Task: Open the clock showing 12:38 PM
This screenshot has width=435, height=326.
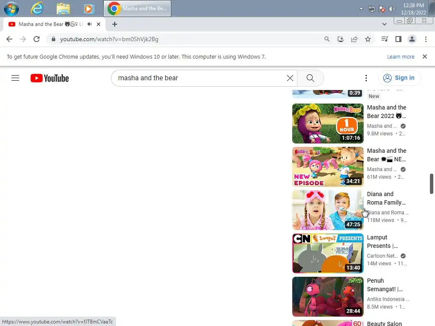Action: click(413, 9)
